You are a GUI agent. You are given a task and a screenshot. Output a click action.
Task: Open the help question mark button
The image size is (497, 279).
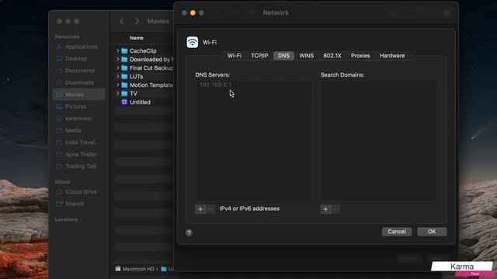(x=189, y=232)
